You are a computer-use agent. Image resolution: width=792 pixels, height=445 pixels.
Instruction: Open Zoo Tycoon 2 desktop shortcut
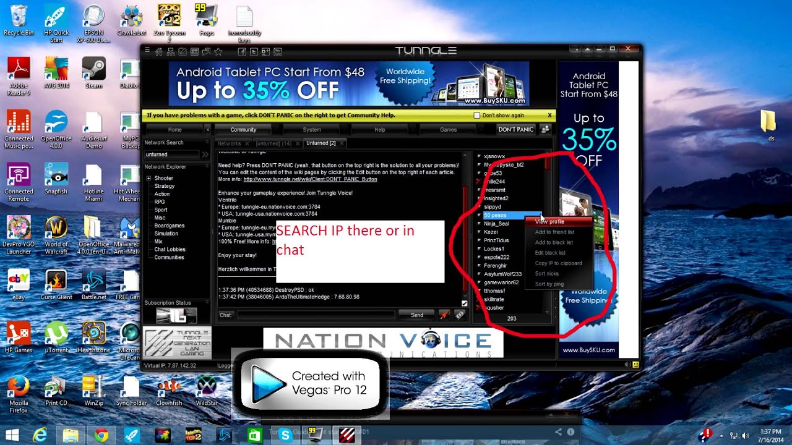tap(169, 23)
